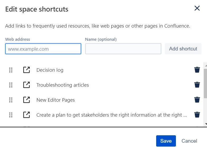Click drag handle beside New Editor Pages
This screenshot has width=207, height=150.
(11, 100)
